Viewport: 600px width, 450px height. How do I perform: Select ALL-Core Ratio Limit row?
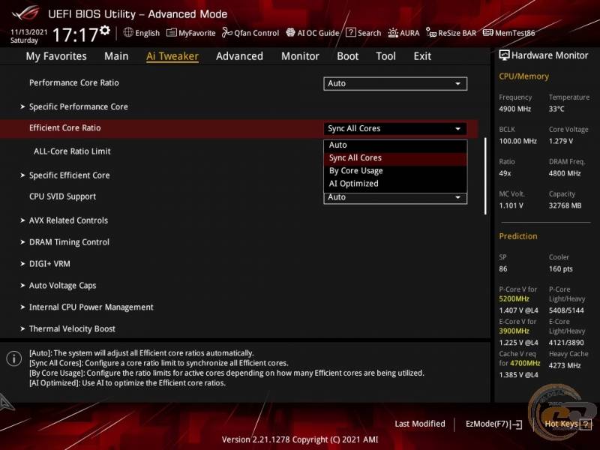tap(72, 151)
